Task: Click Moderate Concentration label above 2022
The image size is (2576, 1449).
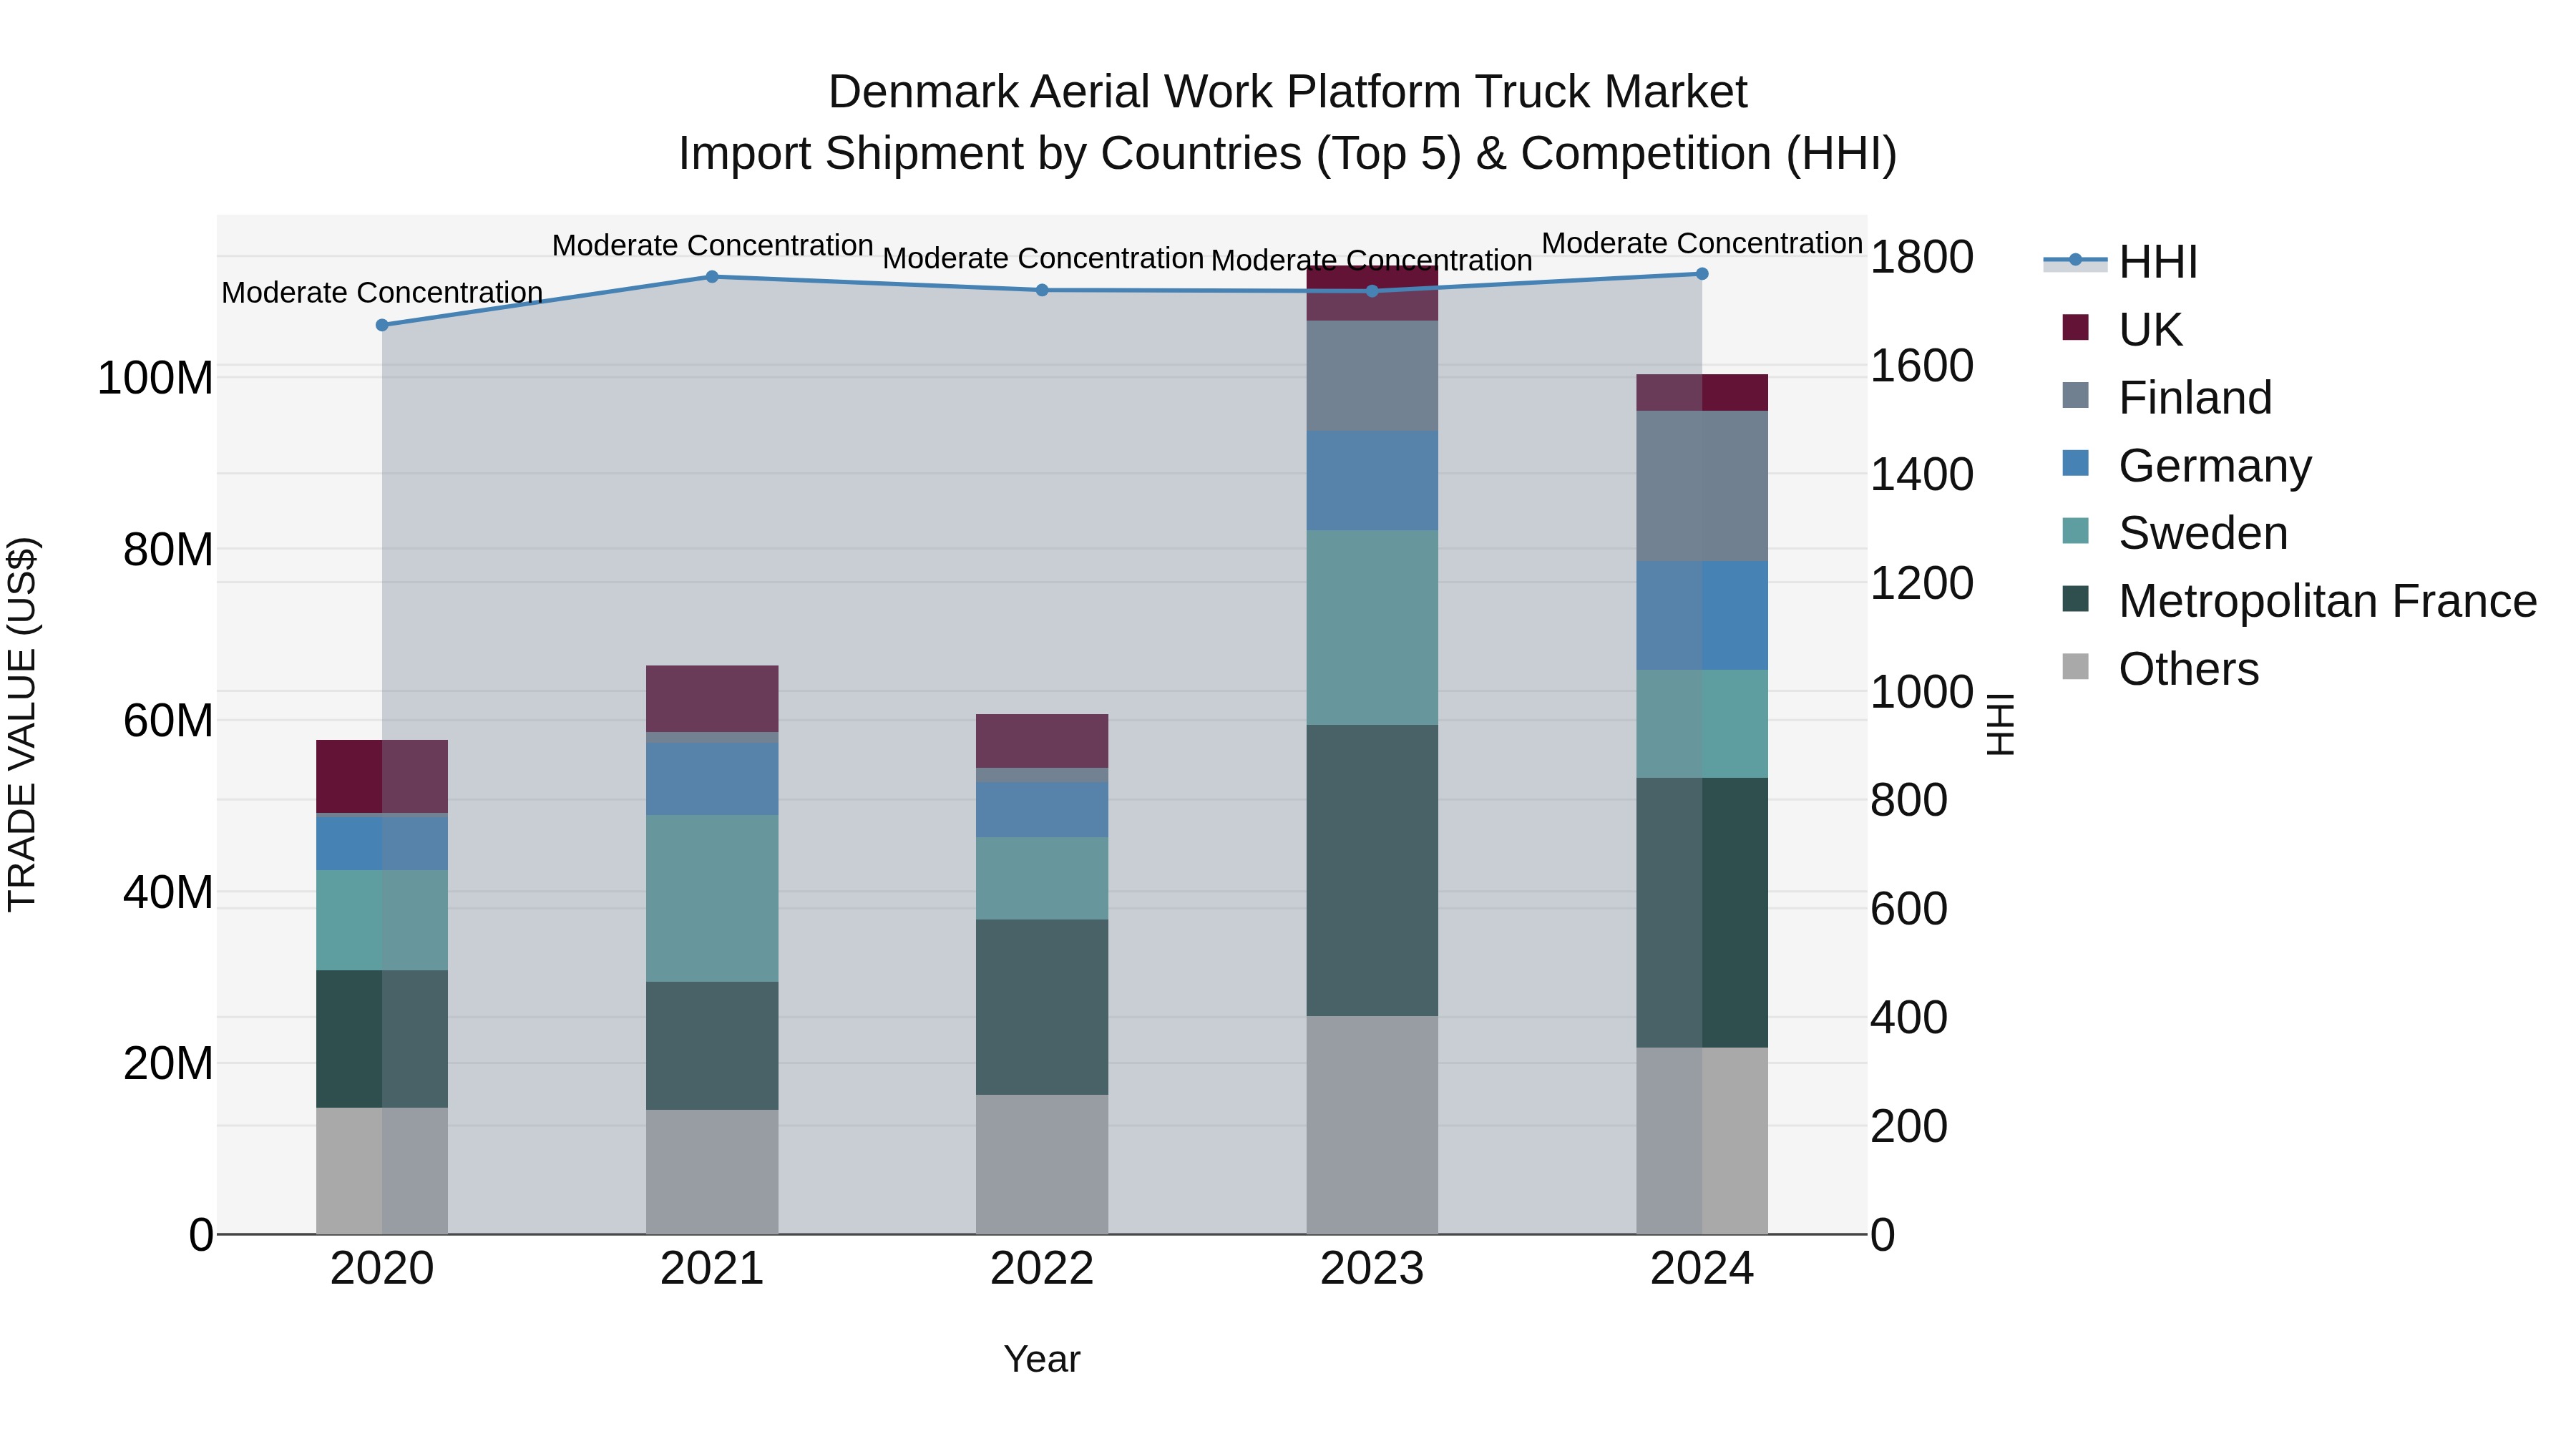Action: [1042, 258]
